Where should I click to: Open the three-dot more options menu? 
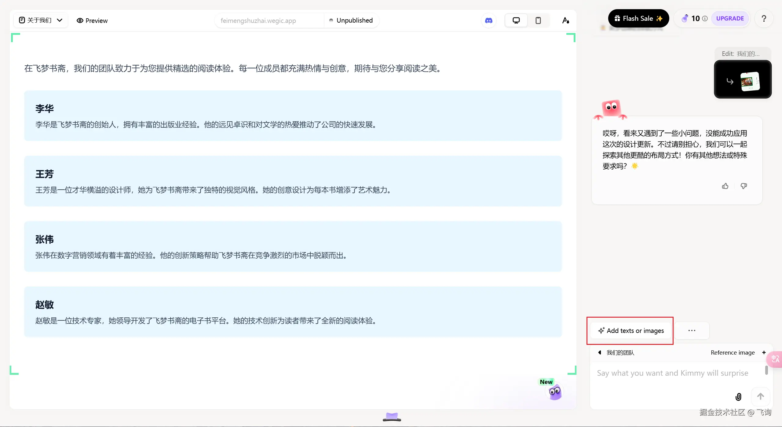[x=692, y=330]
